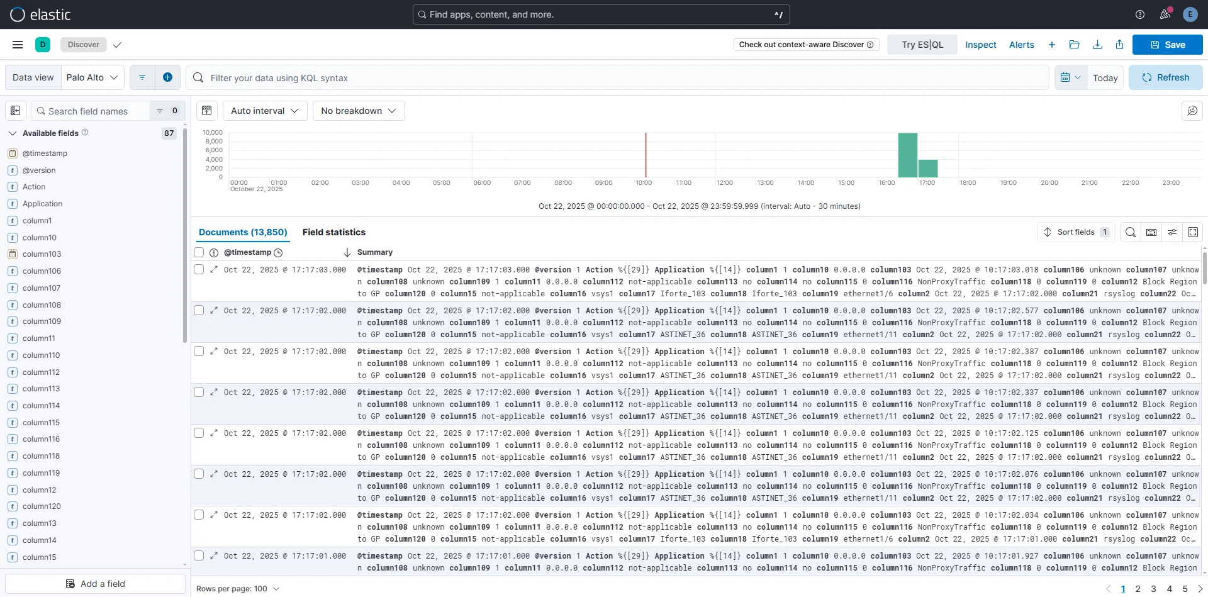Toggle the main navigation hamburger menu
1208x597 pixels.
(18, 45)
